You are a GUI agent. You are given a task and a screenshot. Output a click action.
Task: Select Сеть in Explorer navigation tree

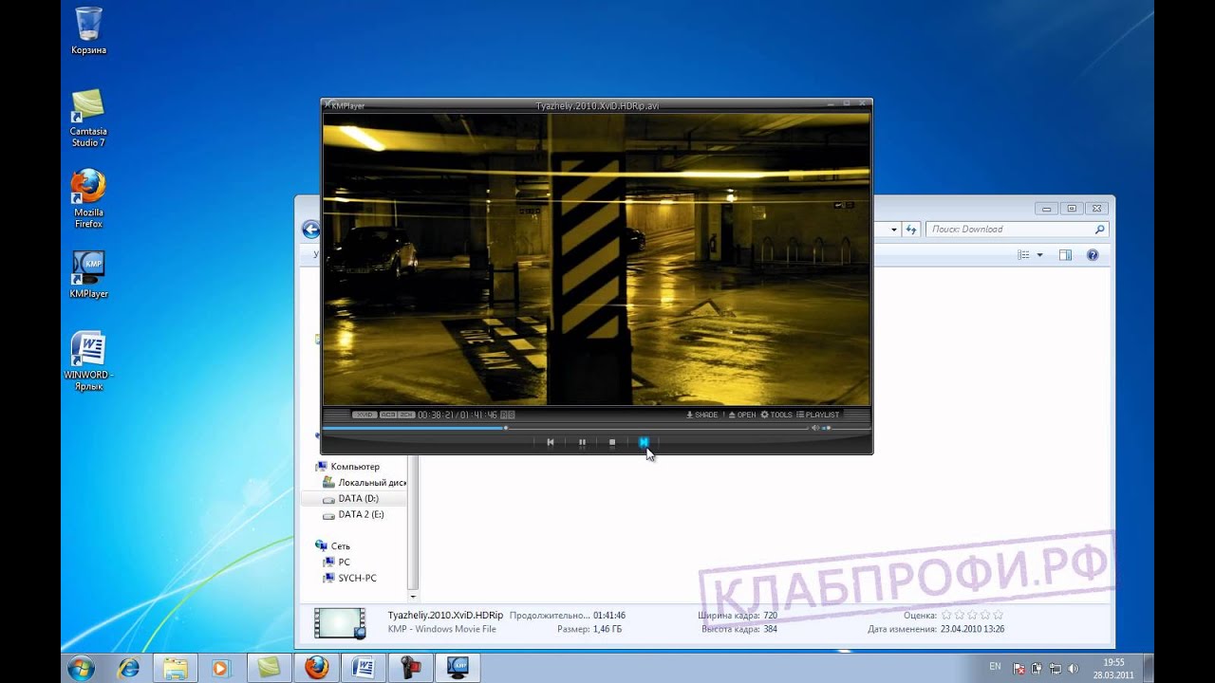coord(333,546)
